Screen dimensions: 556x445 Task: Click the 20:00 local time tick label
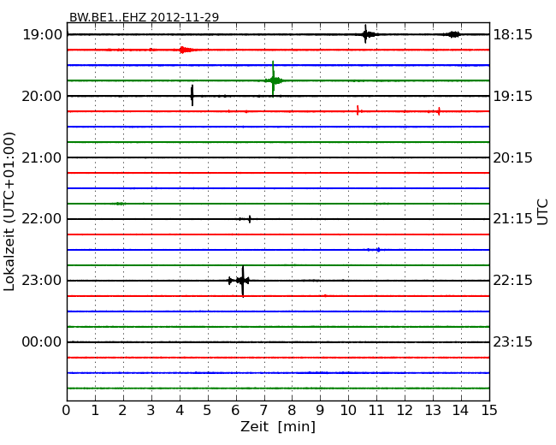(x=42, y=96)
